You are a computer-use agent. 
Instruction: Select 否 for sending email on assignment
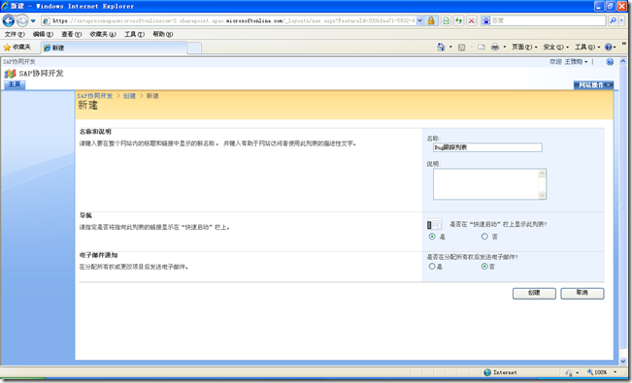[x=484, y=267]
